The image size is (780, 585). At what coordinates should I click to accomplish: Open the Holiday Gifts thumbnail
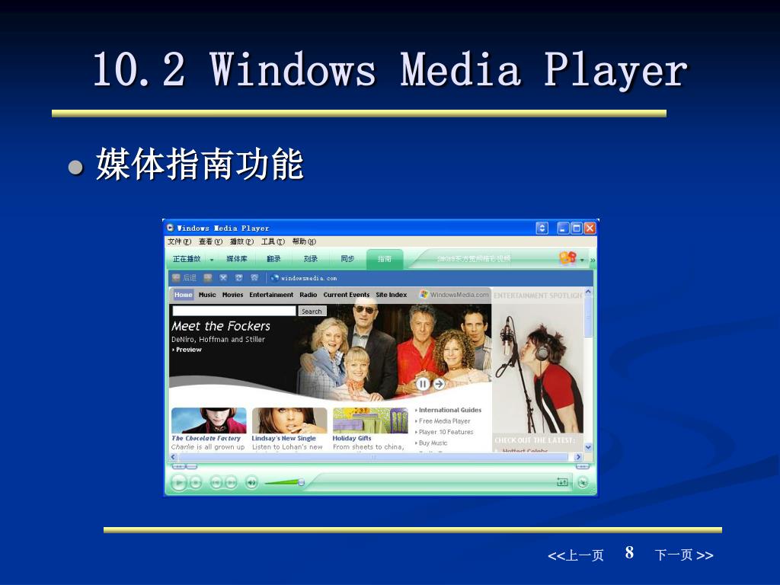[x=370, y=420]
